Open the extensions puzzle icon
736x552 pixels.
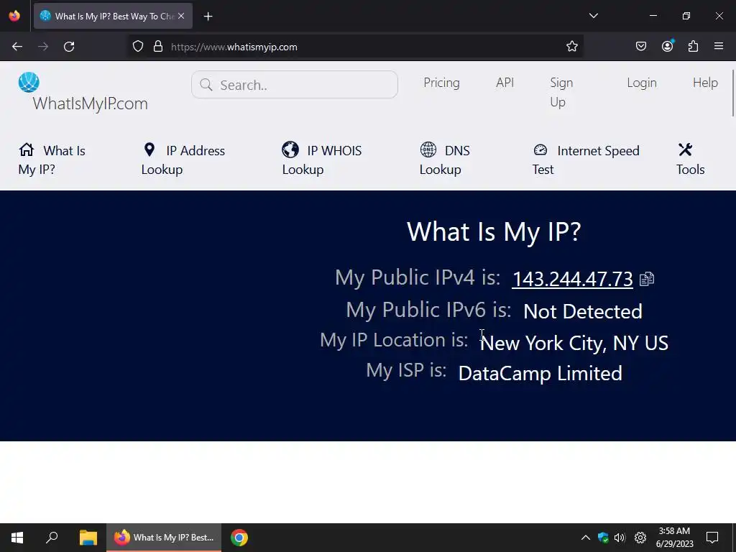(694, 47)
